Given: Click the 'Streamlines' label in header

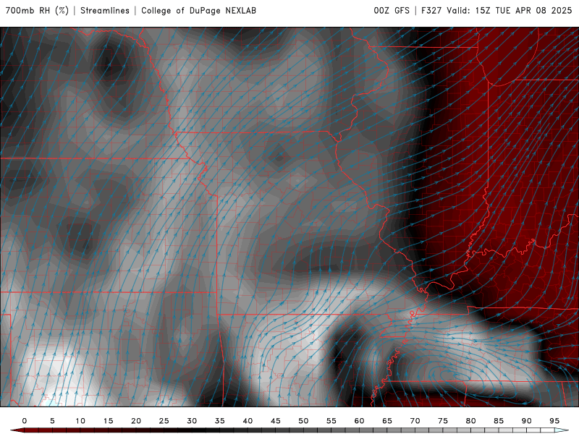Looking at the screenshot, I should point(105,11).
